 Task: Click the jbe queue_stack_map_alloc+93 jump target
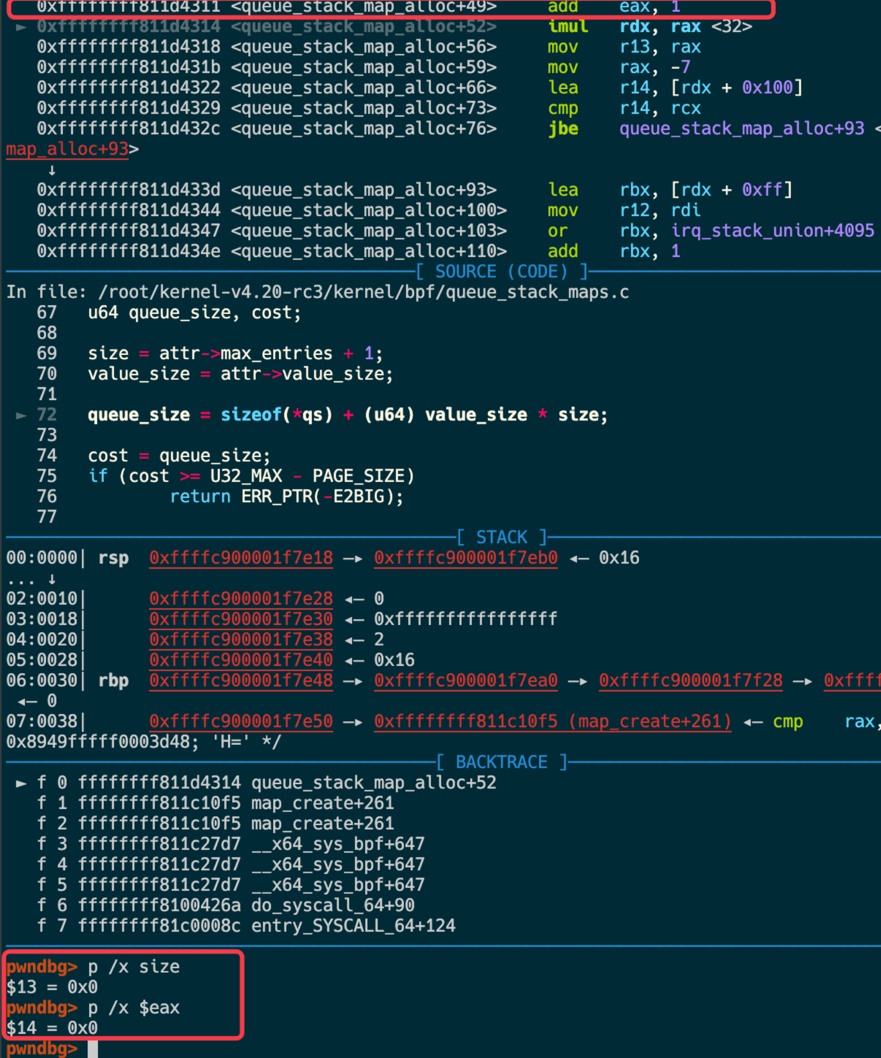point(742,128)
